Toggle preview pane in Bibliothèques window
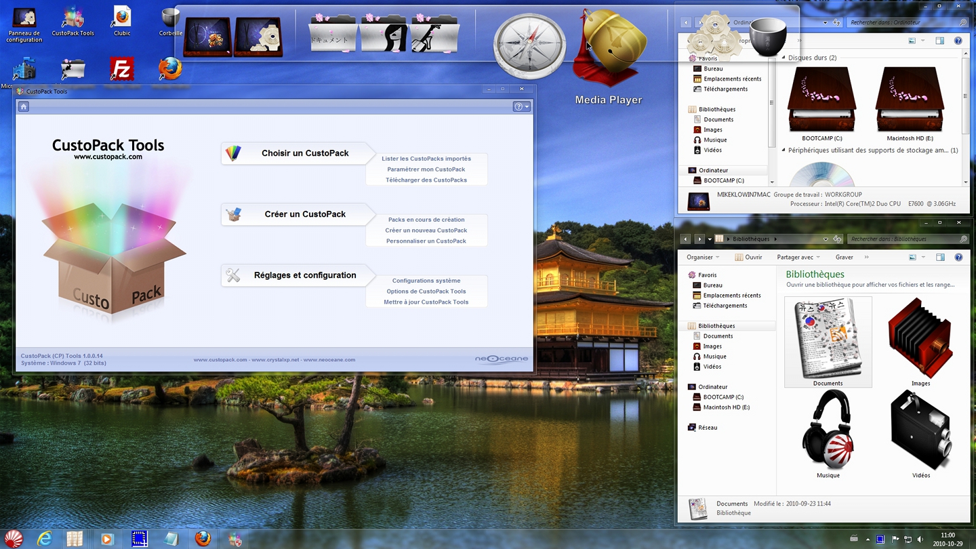976x549 pixels. [939, 258]
